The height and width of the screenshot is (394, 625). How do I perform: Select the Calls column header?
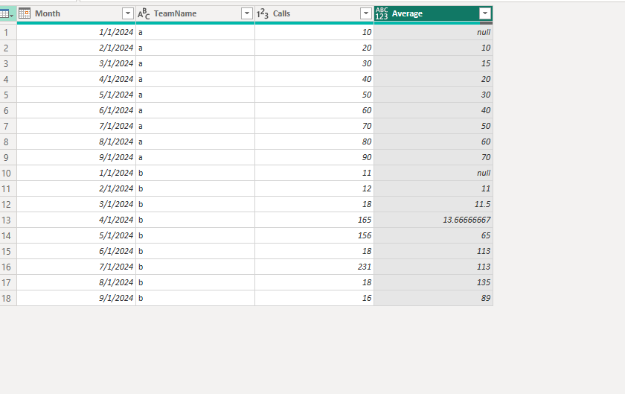[314, 14]
